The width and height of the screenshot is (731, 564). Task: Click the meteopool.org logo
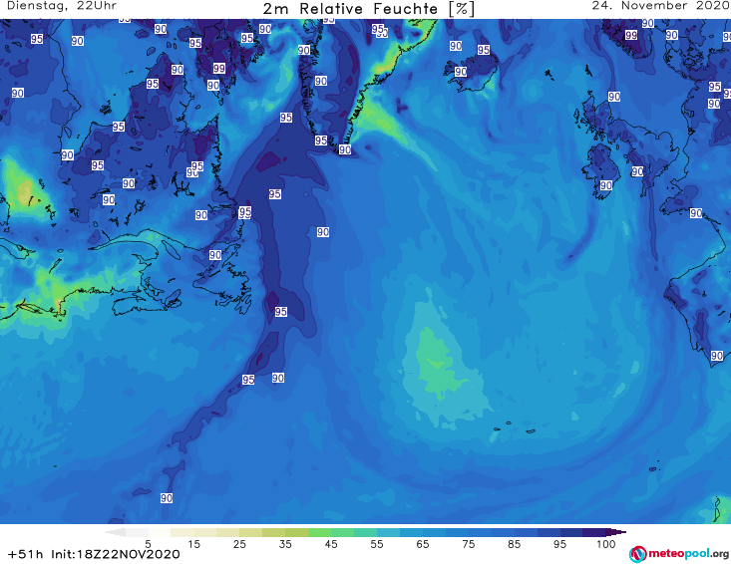(x=679, y=554)
